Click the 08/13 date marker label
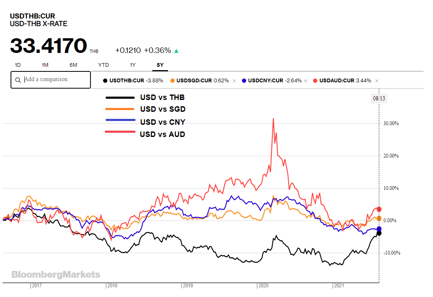 (379, 98)
